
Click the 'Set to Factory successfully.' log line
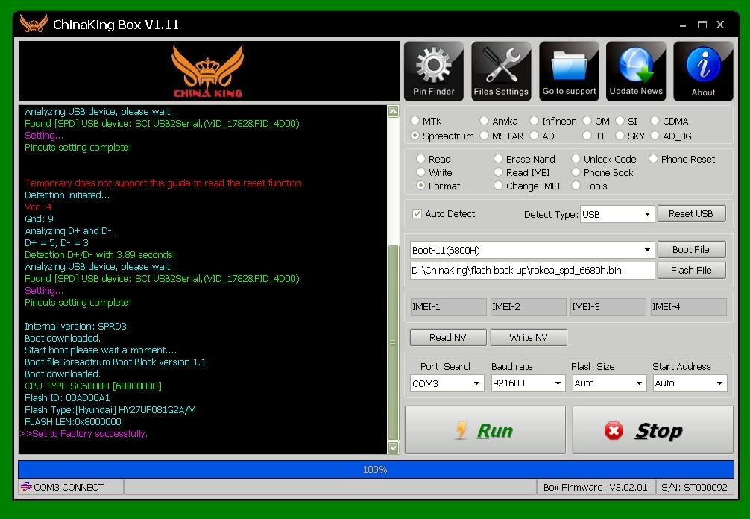[83, 434]
